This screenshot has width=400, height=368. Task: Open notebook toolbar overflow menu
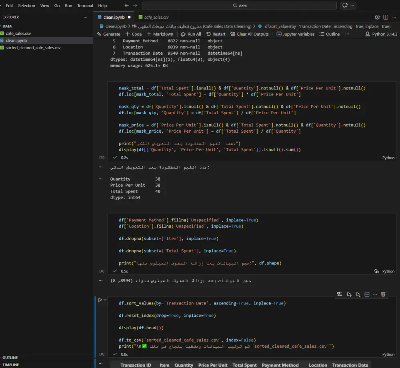(347, 34)
